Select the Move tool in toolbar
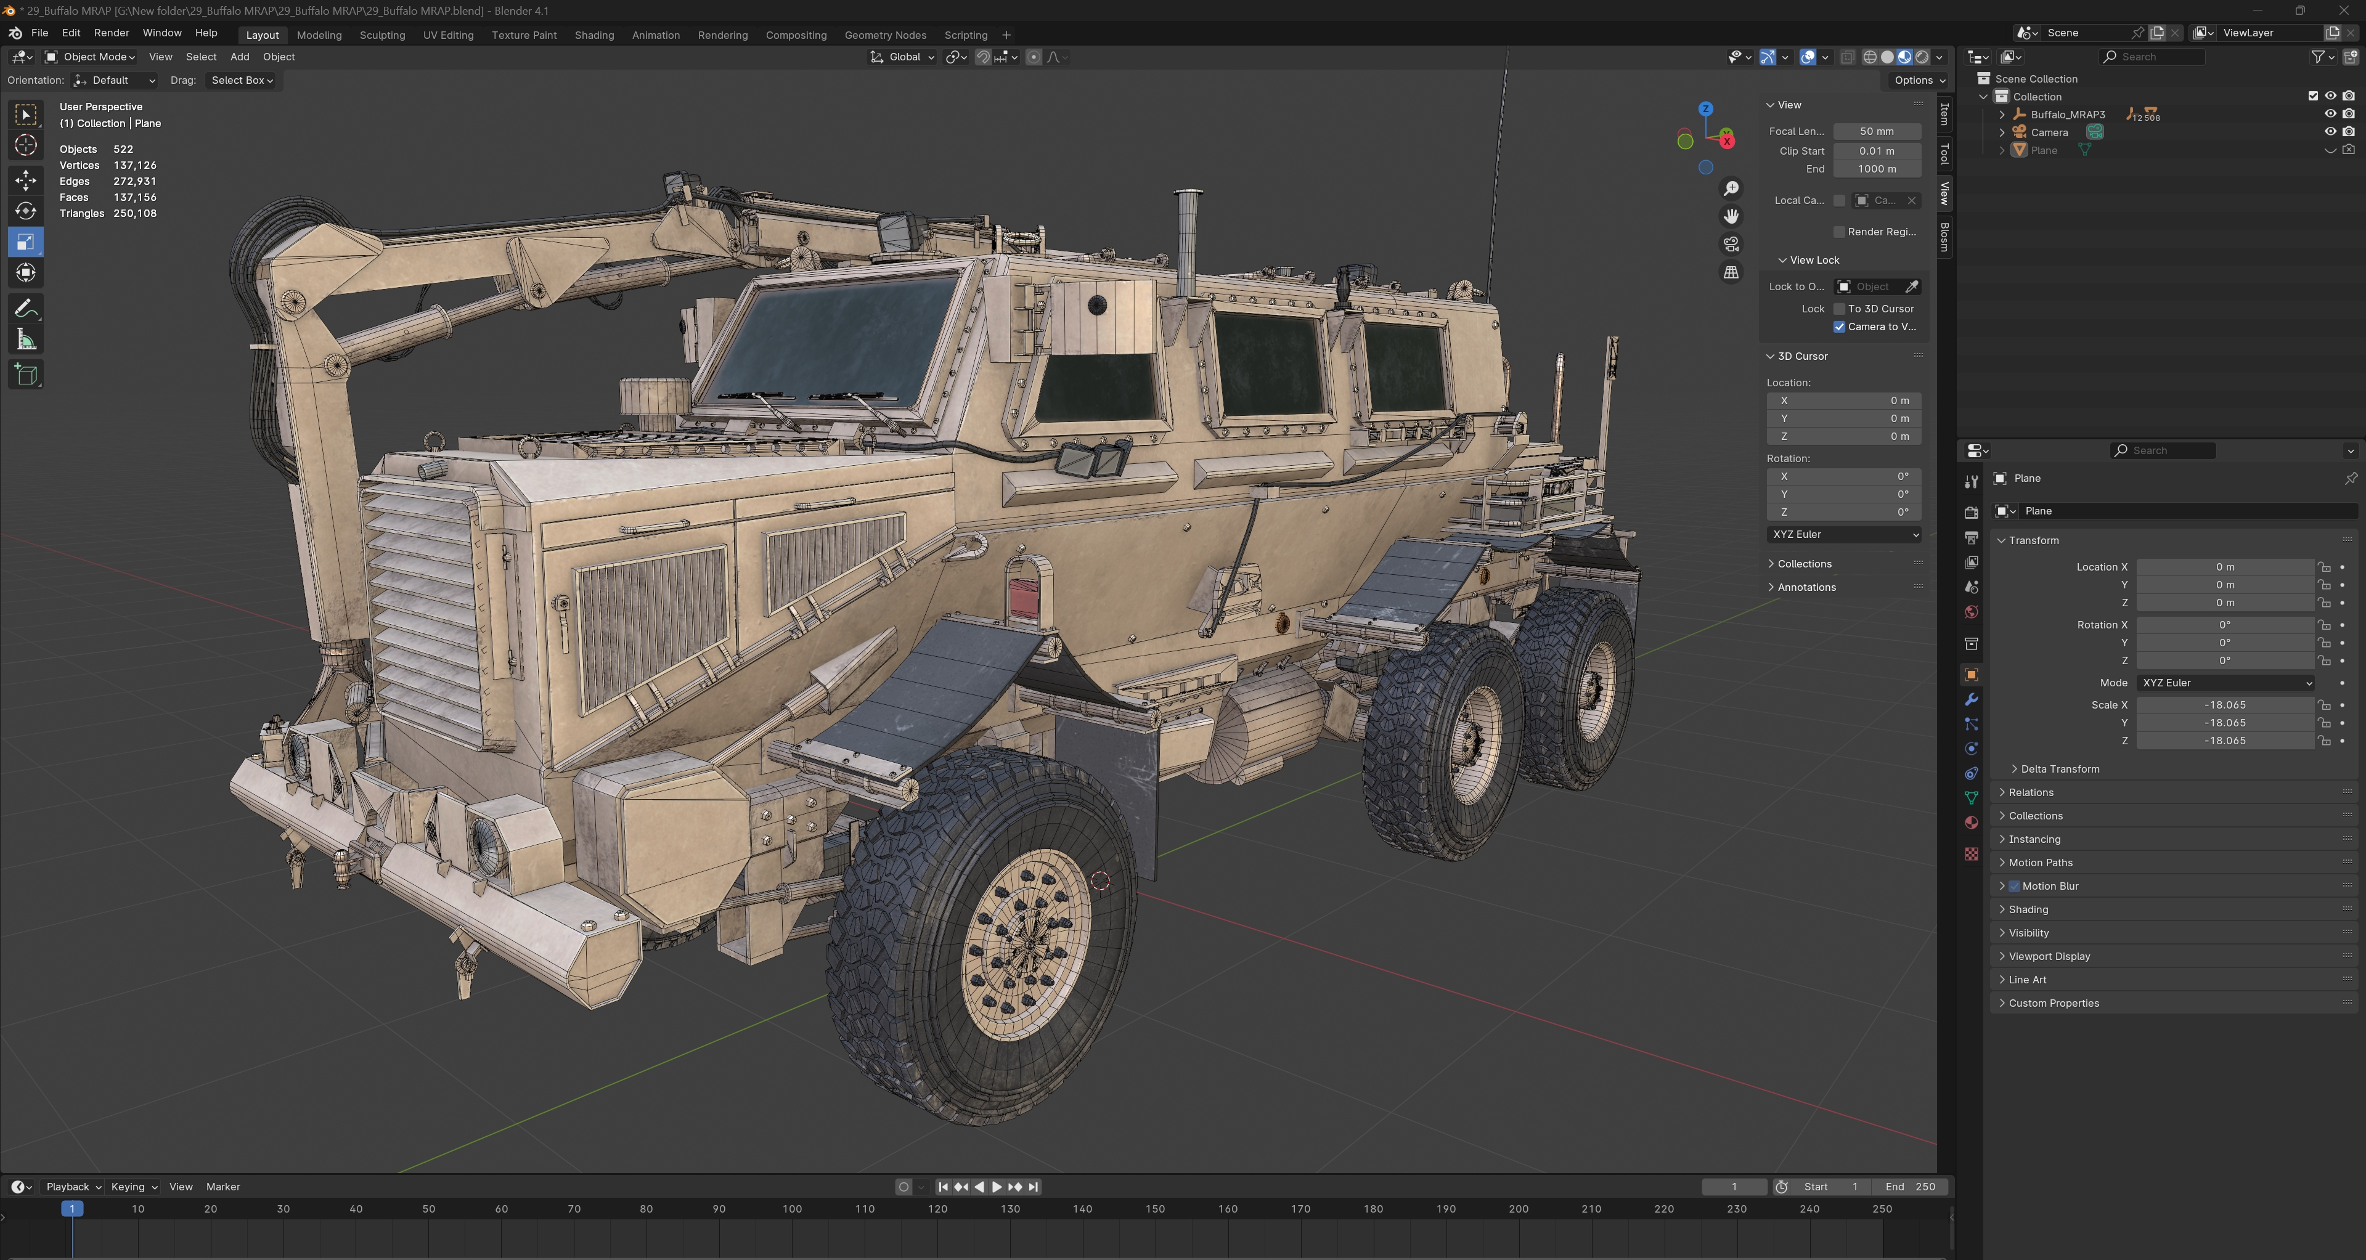Screen dimensions: 2366x1260 click(x=26, y=179)
